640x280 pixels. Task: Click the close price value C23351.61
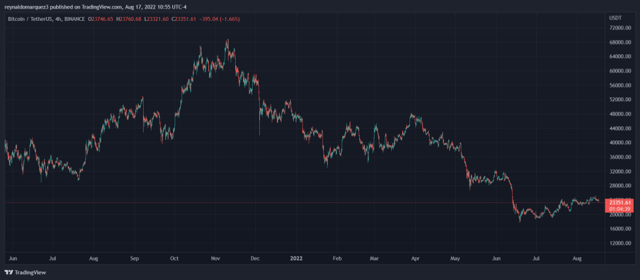[184, 19]
